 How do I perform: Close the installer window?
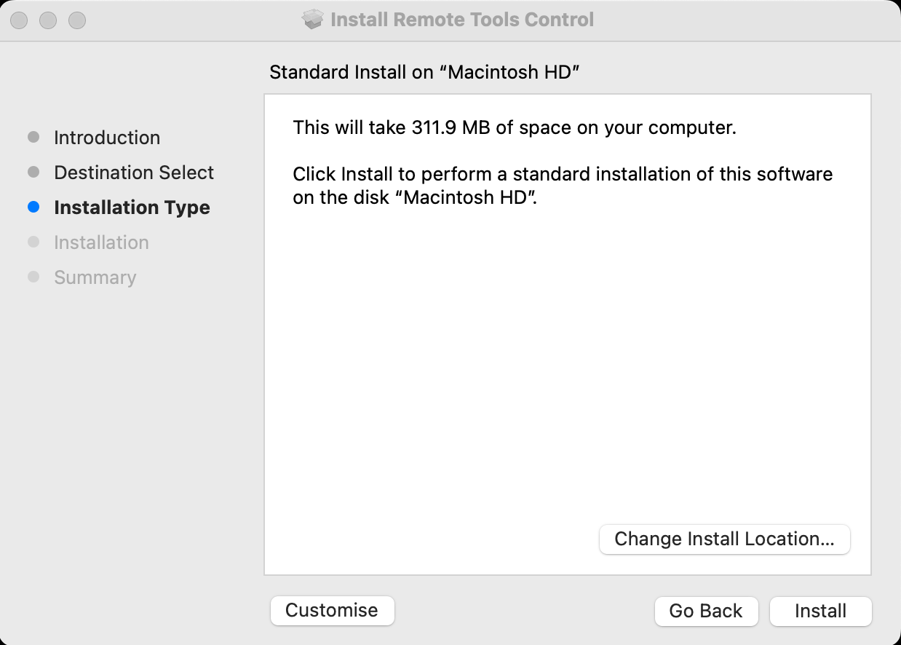click(x=19, y=20)
